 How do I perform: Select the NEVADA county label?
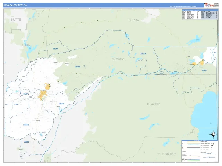(x=118, y=59)
